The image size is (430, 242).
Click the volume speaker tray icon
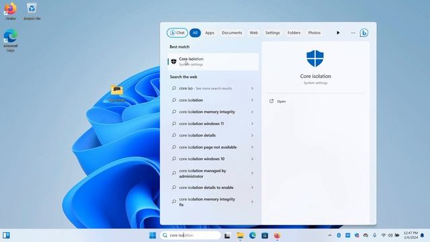[390, 235]
